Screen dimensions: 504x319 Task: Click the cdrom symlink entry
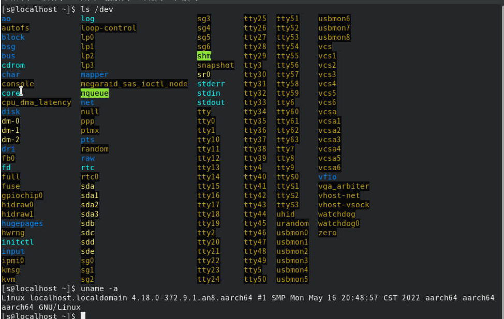click(x=13, y=65)
